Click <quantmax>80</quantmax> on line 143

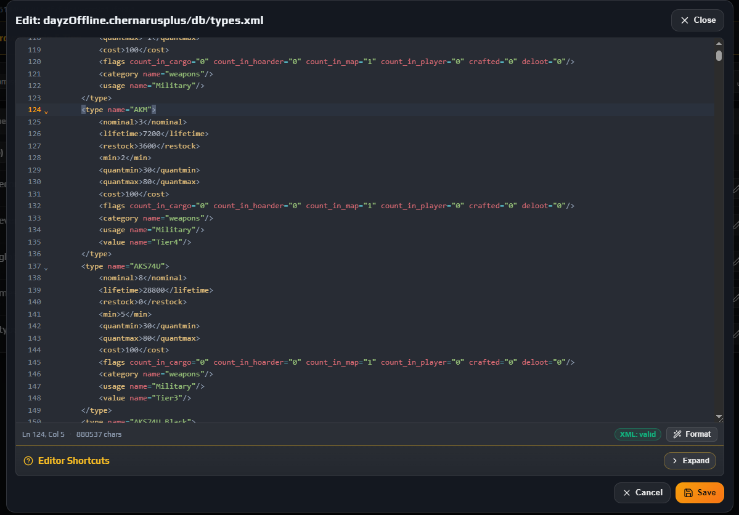pyautogui.click(x=149, y=338)
